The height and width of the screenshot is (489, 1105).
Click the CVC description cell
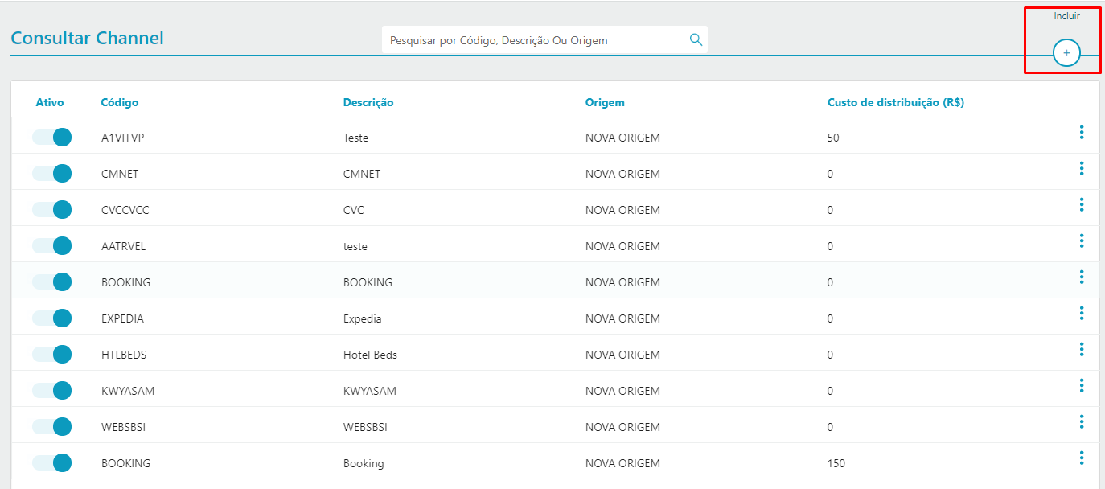click(354, 210)
